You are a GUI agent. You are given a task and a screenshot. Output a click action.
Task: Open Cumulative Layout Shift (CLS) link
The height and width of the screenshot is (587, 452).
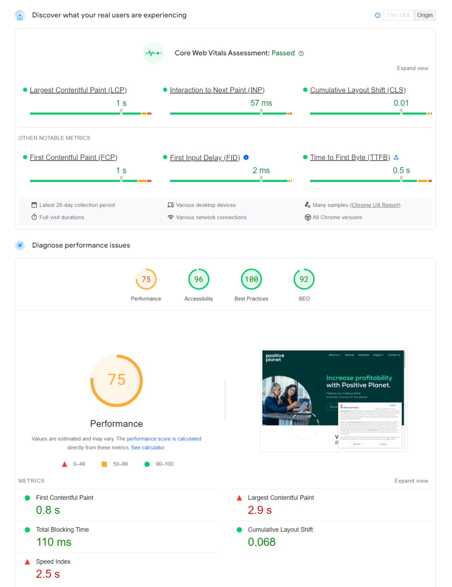pos(358,90)
